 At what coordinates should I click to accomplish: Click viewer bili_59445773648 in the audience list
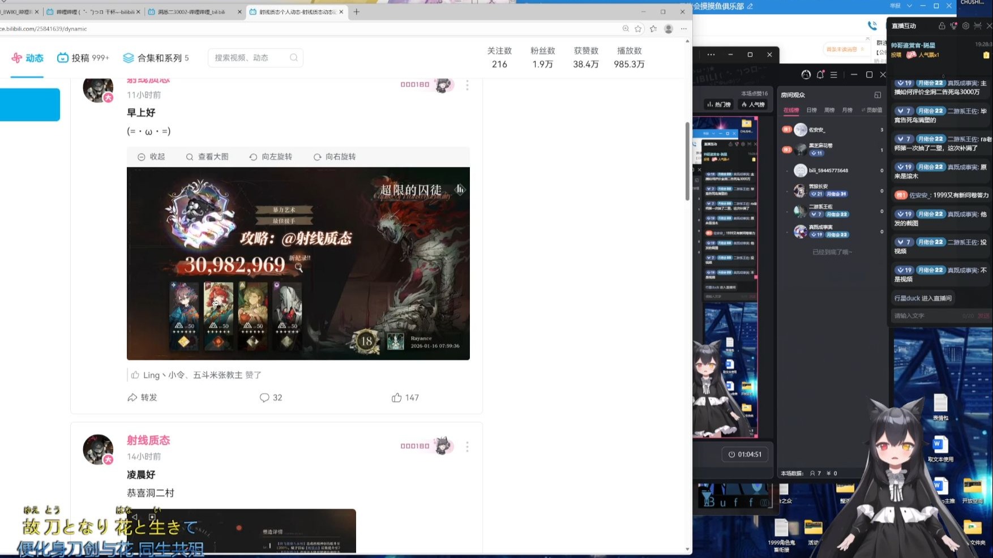[x=832, y=170]
